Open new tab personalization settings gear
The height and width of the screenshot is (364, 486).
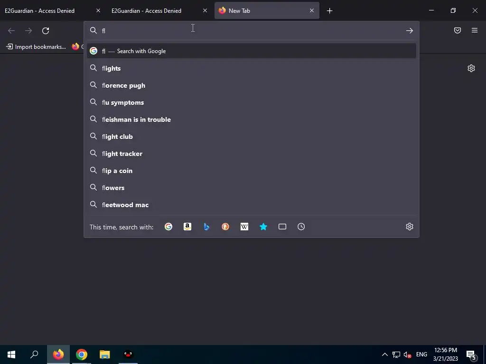tap(471, 68)
